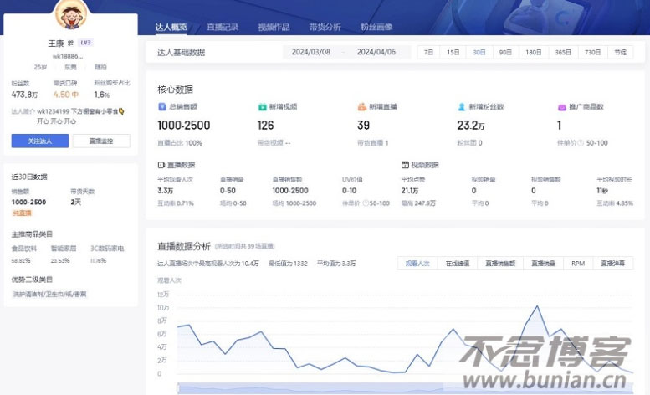Viewport: 650px width, 395px height.
Task: Click the 126 new videos value
Action: tap(265, 126)
